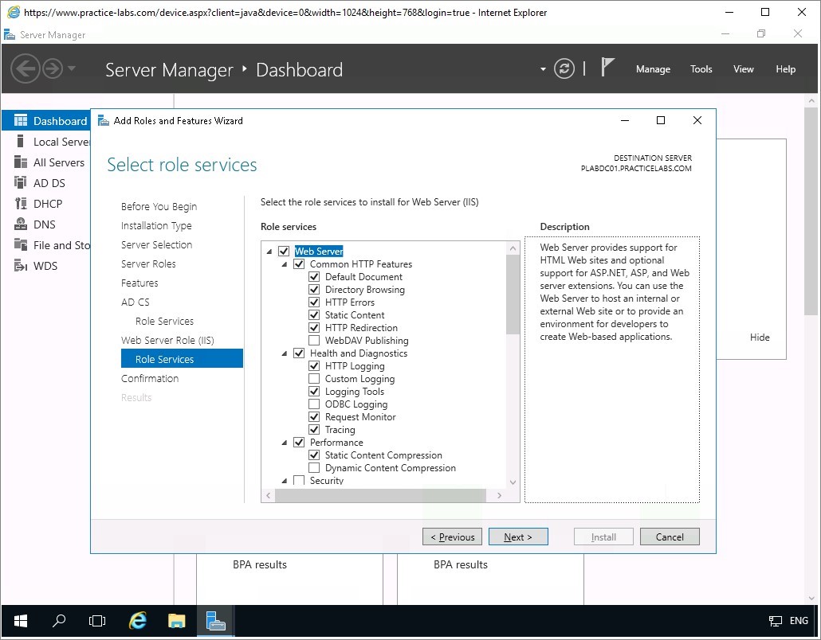
Task: Select the Local Server sidebar icon
Action: point(21,141)
